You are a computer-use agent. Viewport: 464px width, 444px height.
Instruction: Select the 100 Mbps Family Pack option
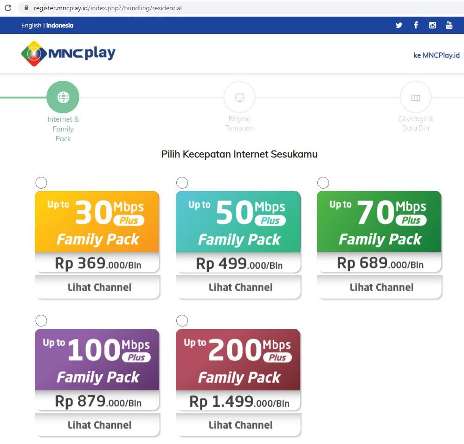41,320
